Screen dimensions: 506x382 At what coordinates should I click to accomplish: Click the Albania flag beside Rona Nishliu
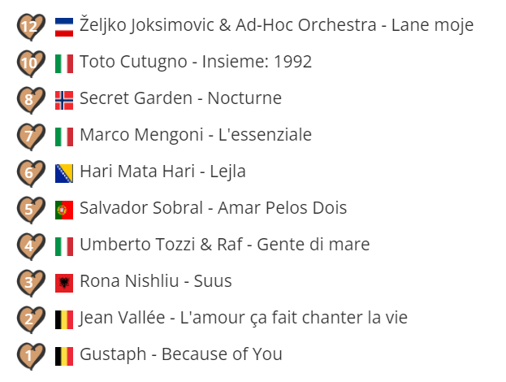click(x=64, y=283)
